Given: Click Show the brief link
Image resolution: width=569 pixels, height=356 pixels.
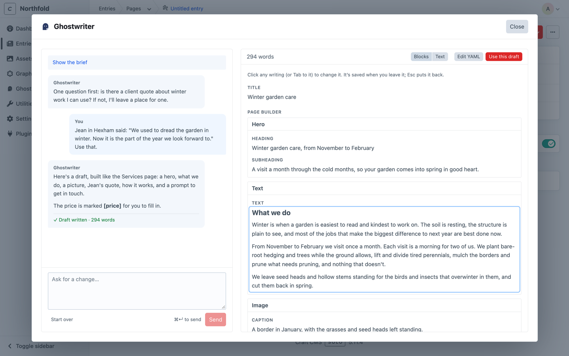Looking at the screenshot, I should (x=70, y=62).
